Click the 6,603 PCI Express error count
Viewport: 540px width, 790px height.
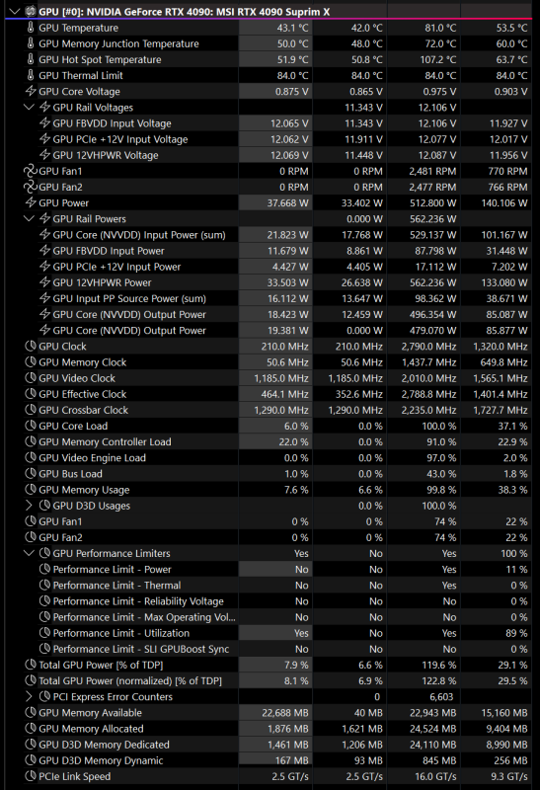[x=441, y=697]
